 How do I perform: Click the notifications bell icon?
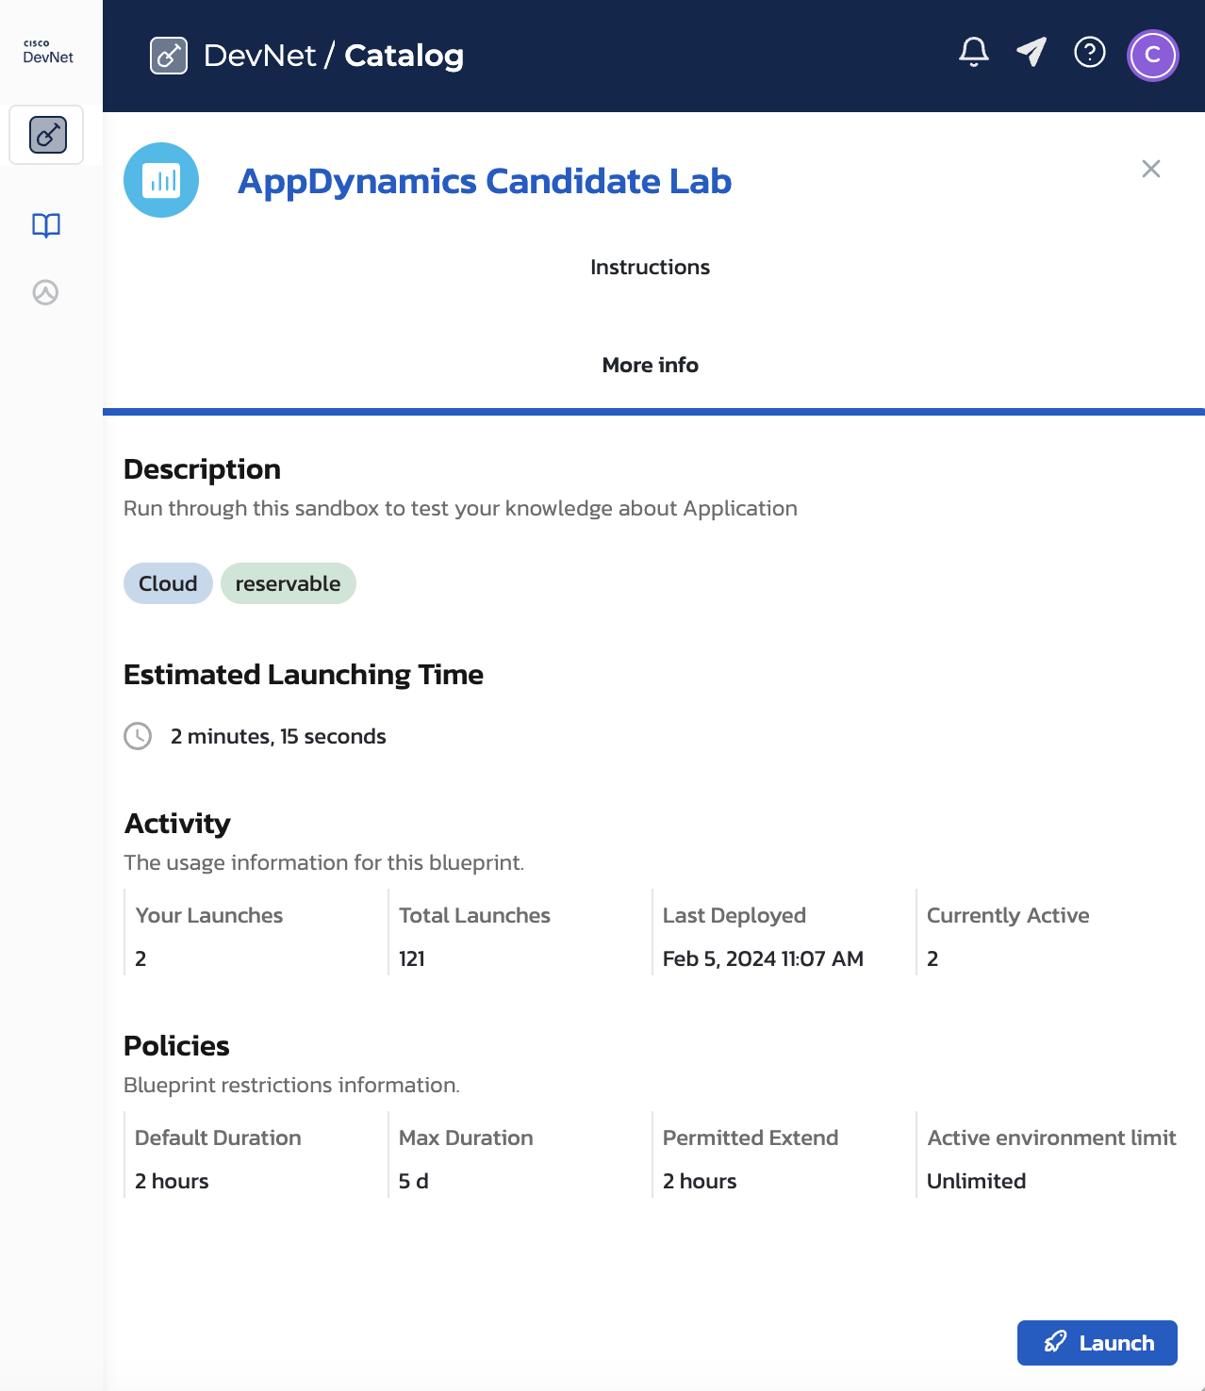coord(973,53)
